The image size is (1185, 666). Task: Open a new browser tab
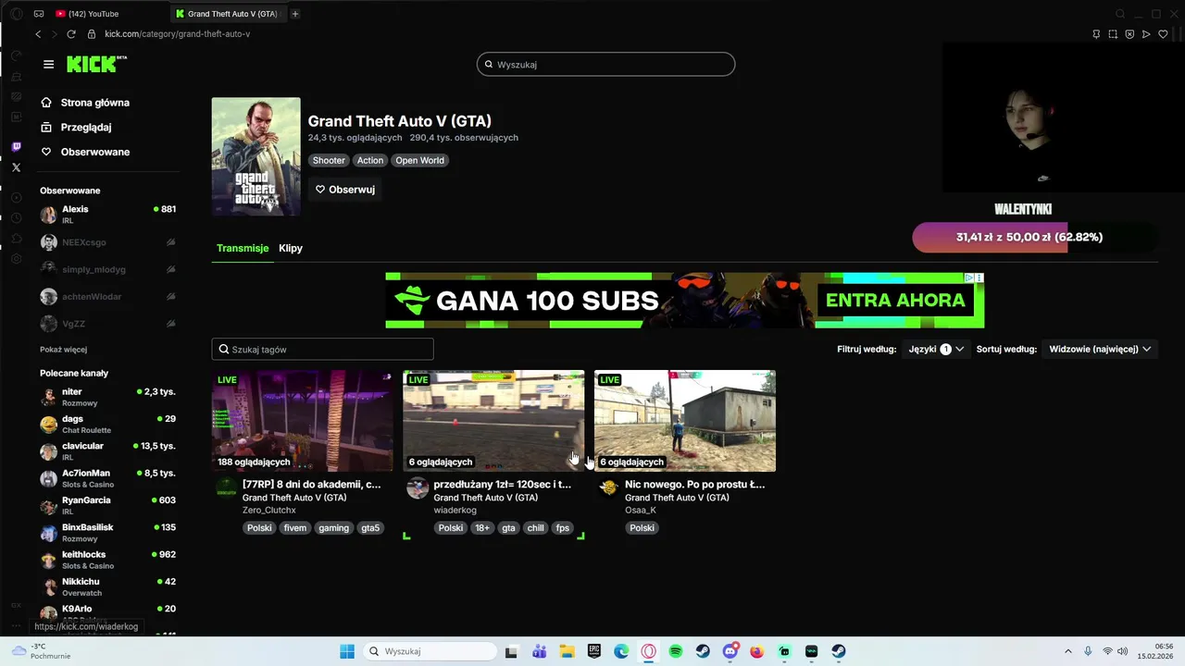pos(295,14)
